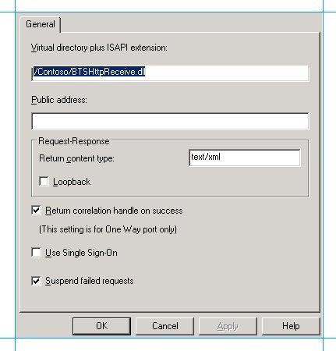Click the Virtual directory plus ISAPI extension label

tap(99, 48)
